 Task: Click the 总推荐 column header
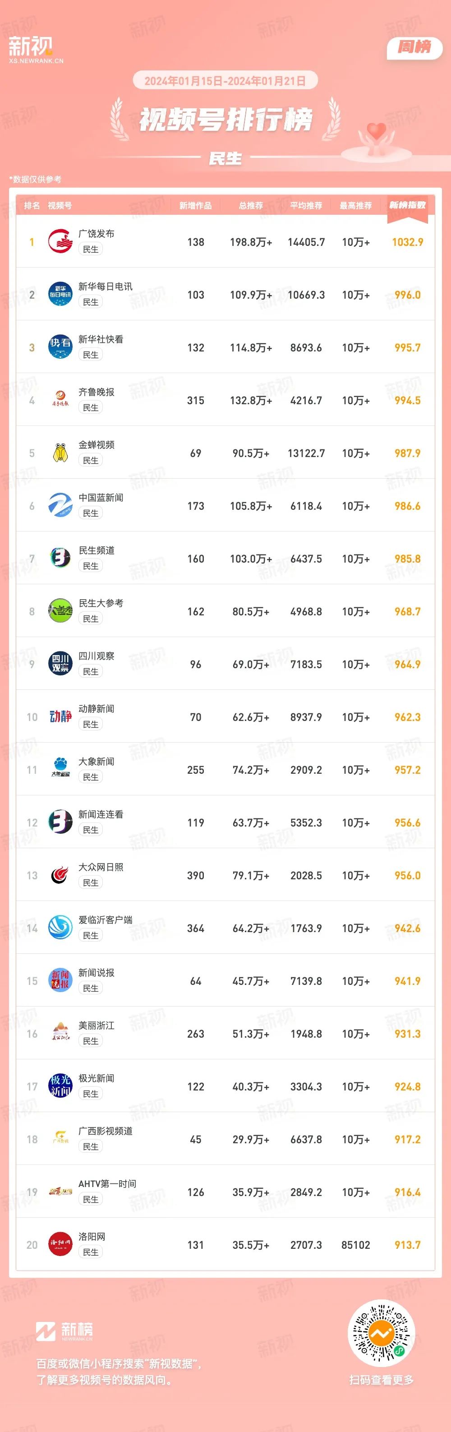click(x=250, y=206)
